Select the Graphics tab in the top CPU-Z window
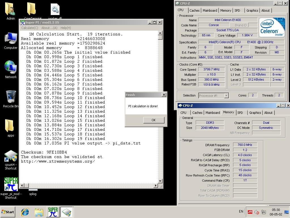 pyautogui.click(x=252, y=11)
